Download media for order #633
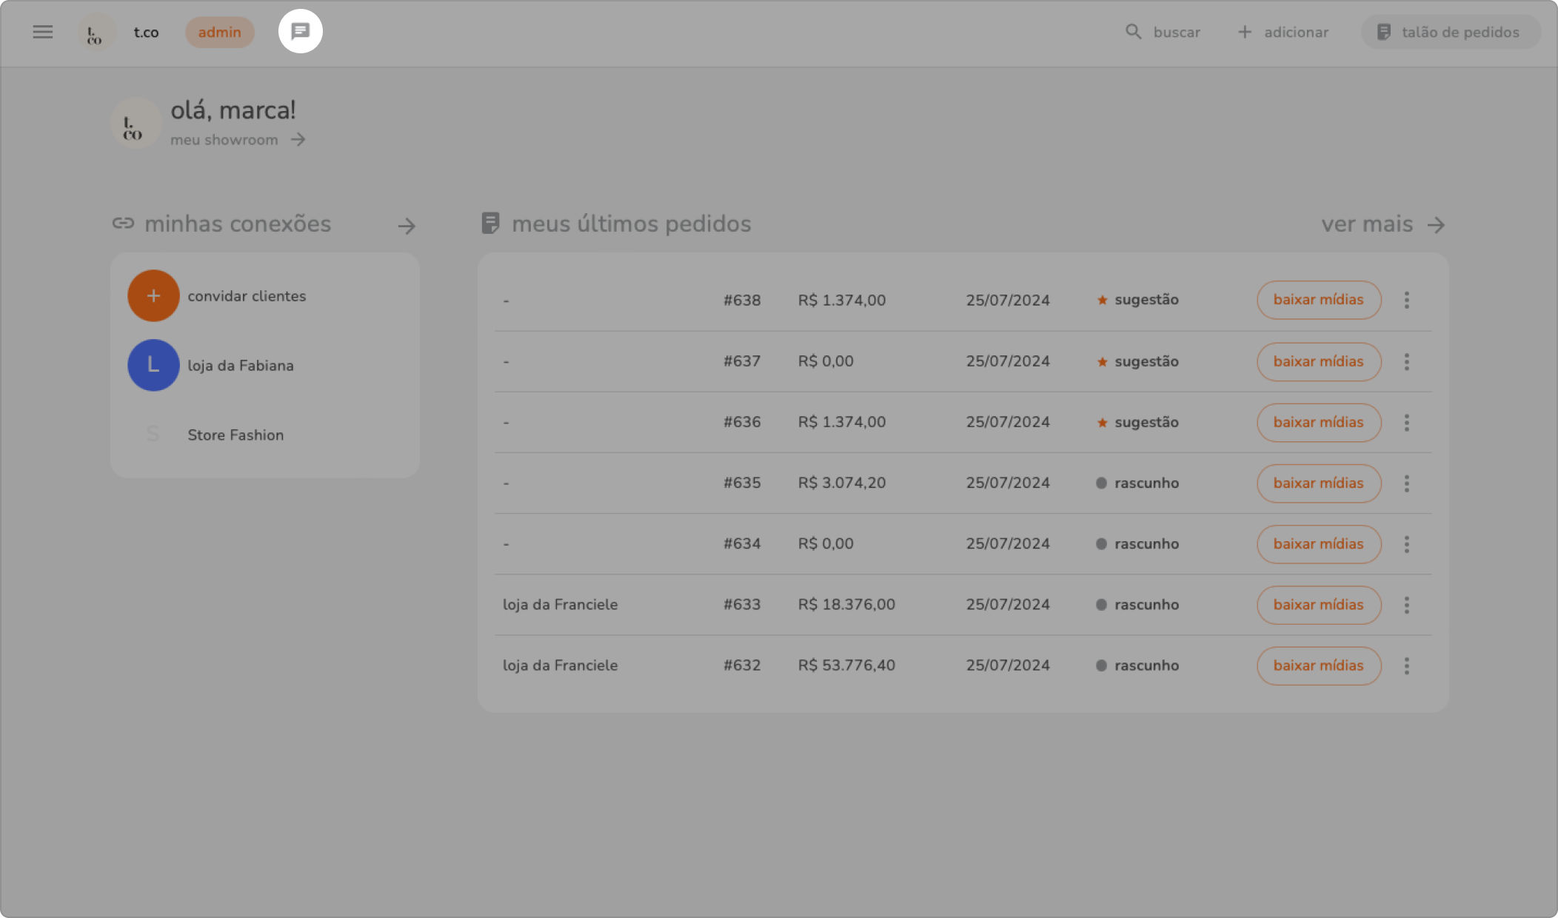This screenshot has width=1558, height=918. 1318,605
